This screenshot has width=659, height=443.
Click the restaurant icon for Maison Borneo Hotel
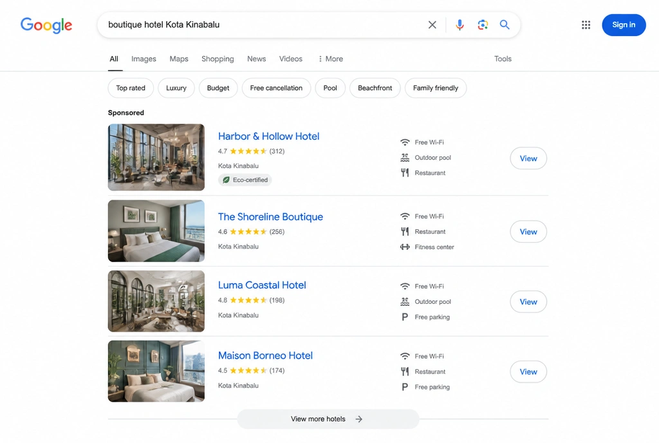tap(405, 372)
